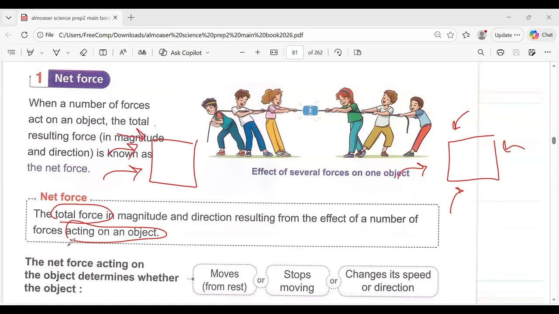Switch to the almoaser science prep2 tab

(69, 18)
